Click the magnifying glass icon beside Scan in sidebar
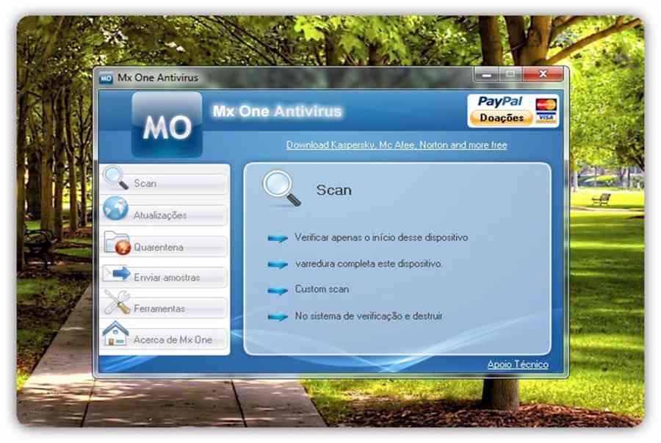The width and height of the screenshot is (661, 443). coord(116,178)
